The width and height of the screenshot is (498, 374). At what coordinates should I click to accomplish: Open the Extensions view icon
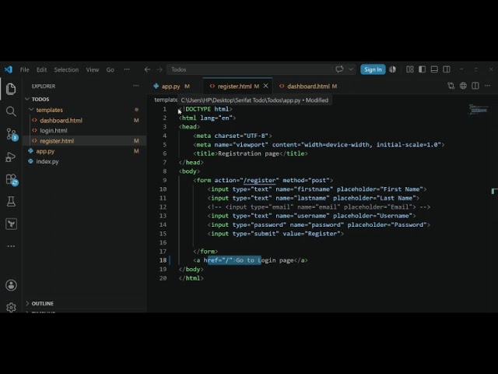tap(12, 180)
